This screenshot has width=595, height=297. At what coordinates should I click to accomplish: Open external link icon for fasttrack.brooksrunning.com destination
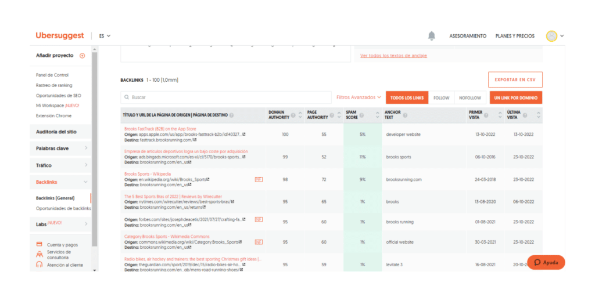point(195,140)
